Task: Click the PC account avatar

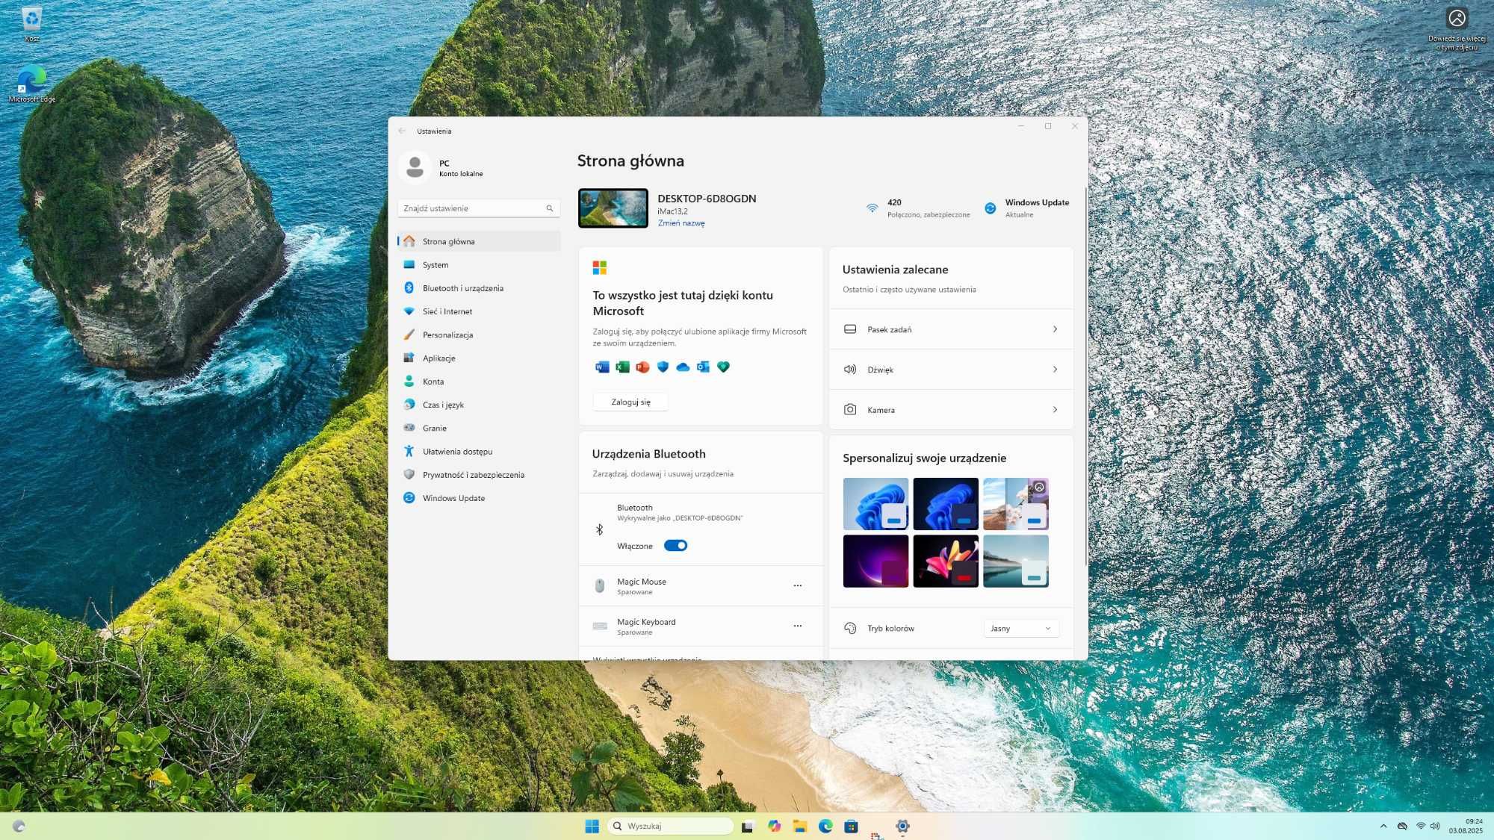Action: pos(415,167)
